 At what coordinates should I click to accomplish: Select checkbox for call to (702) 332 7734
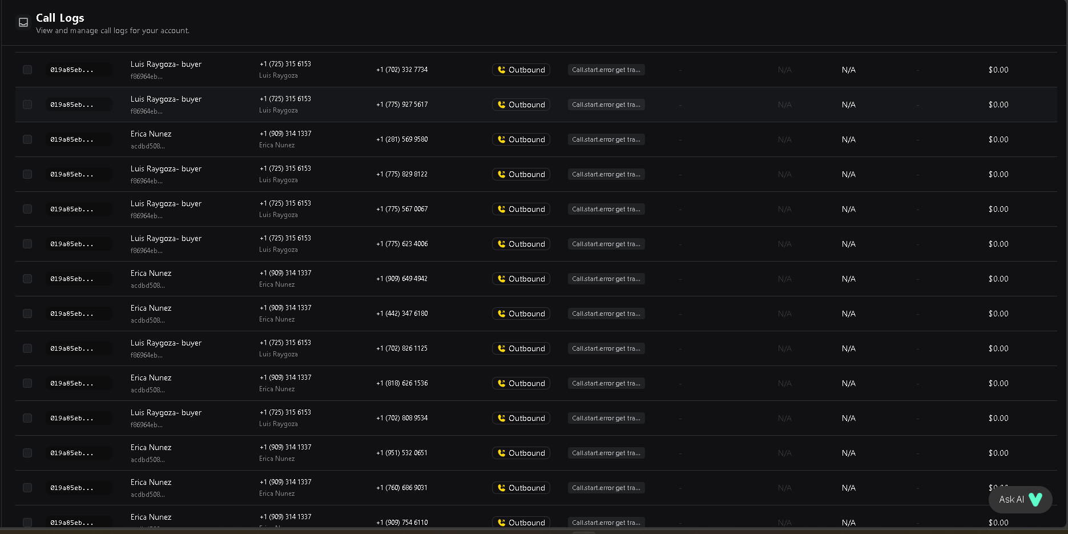27,70
